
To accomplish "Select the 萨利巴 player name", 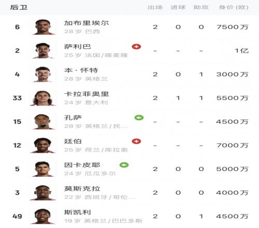I will click(78, 47).
